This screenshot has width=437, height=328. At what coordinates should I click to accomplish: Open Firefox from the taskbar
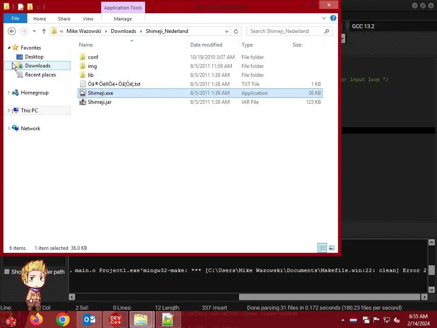tap(36, 319)
